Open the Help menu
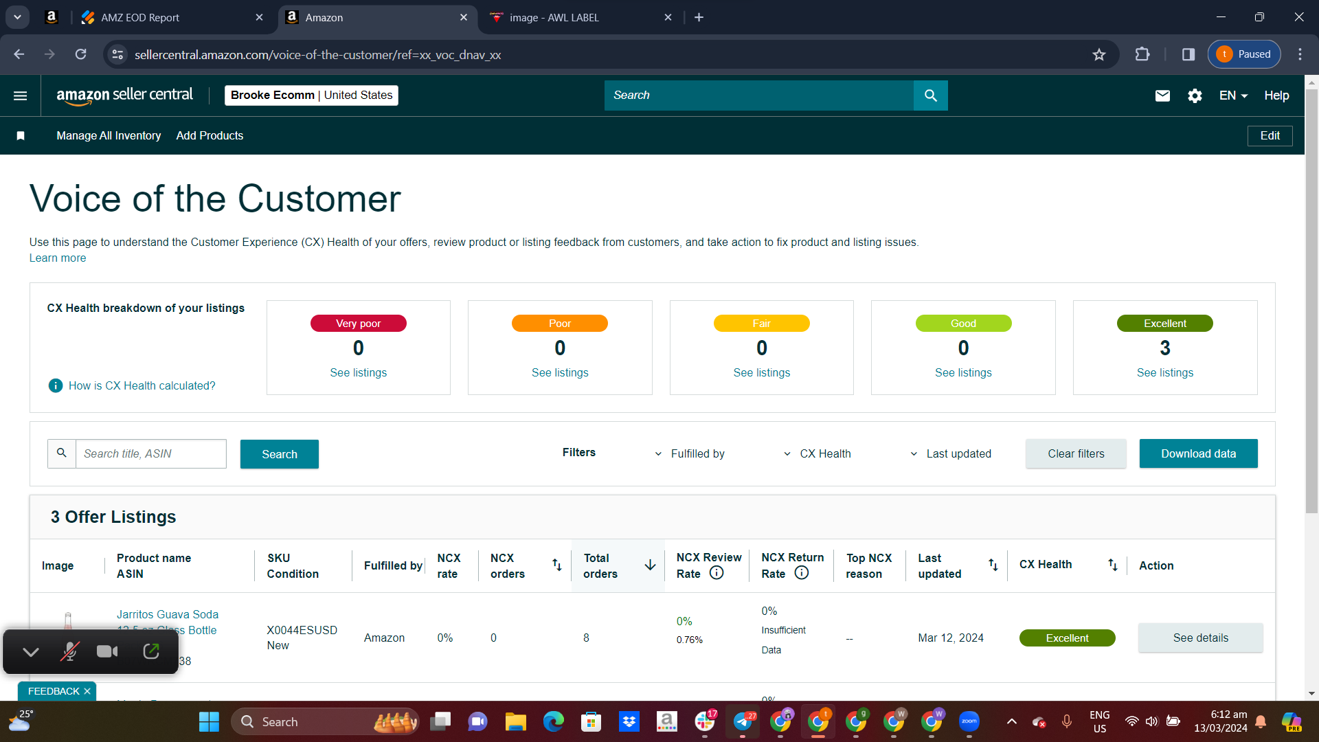Image resolution: width=1319 pixels, height=742 pixels. (x=1276, y=95)
